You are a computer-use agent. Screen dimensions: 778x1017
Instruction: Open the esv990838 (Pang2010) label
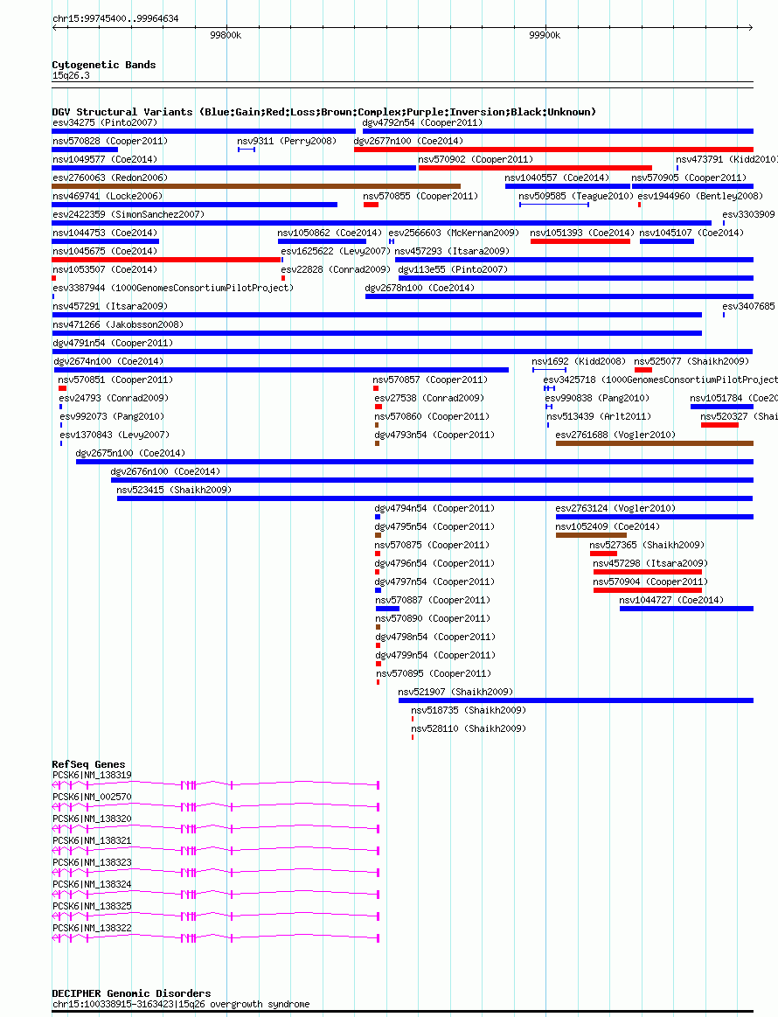[597, 398]
